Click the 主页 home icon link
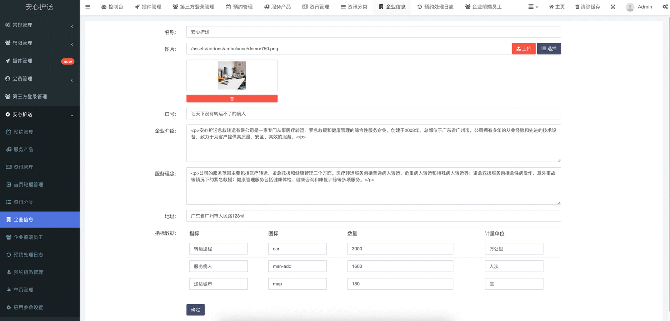Screen dimensions: 670x321 click(x=557, y=7)
